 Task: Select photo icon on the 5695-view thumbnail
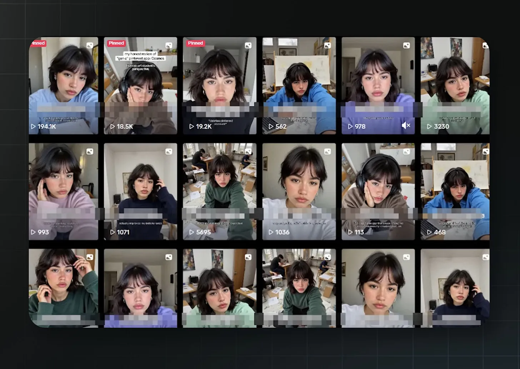[248, 152]
